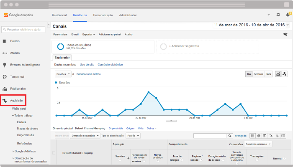Screen dimensions: 293x167
Task: Select the pivot table view icon
Action: click(283, 136)
